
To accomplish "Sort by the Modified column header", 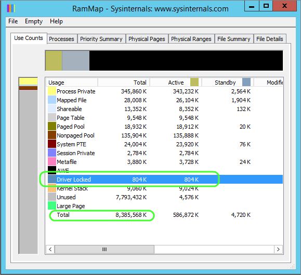I will click(268, 82).
